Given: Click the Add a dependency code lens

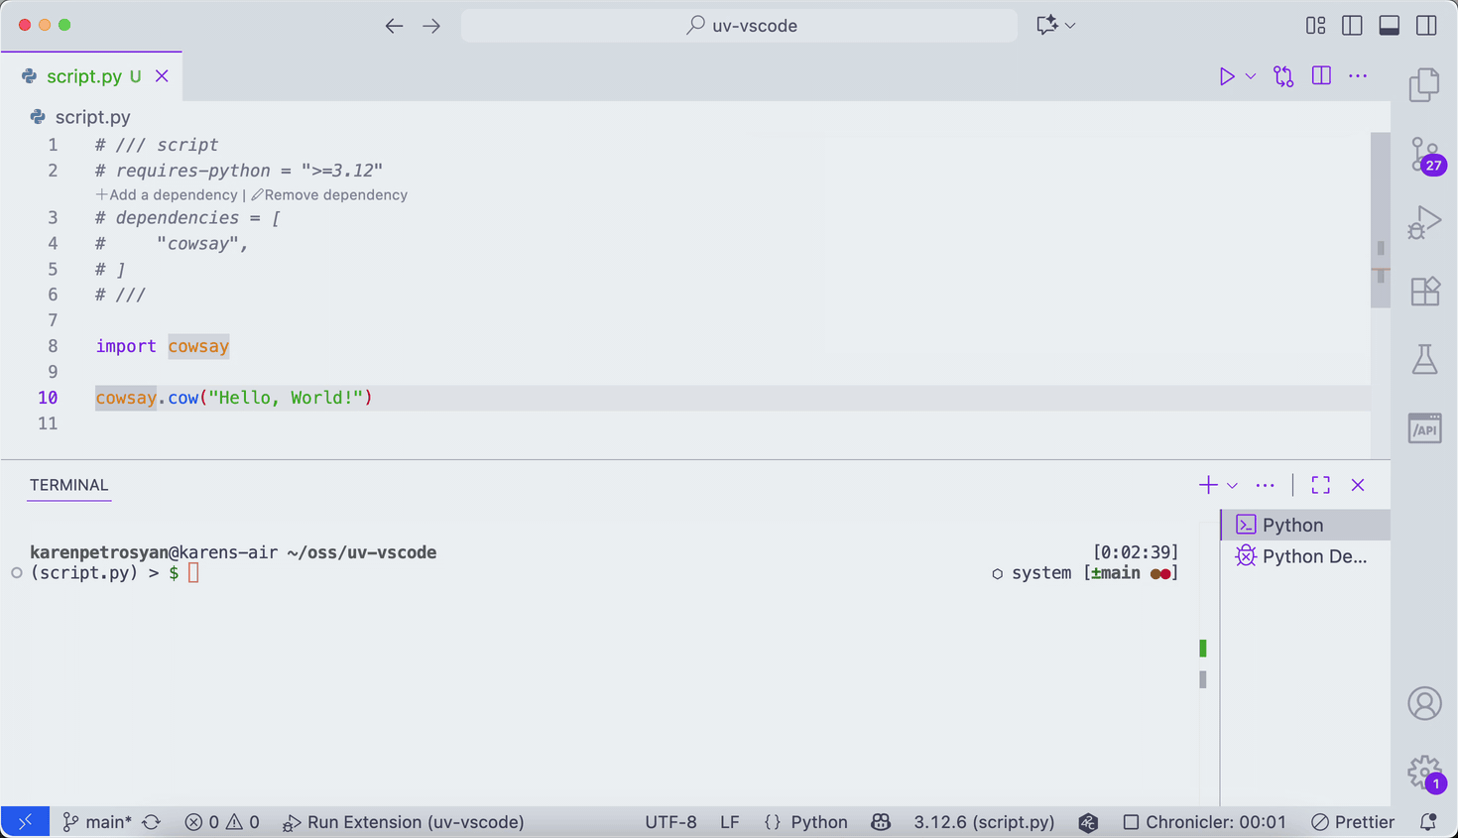Looking at the screenshot, I should 166,194.
